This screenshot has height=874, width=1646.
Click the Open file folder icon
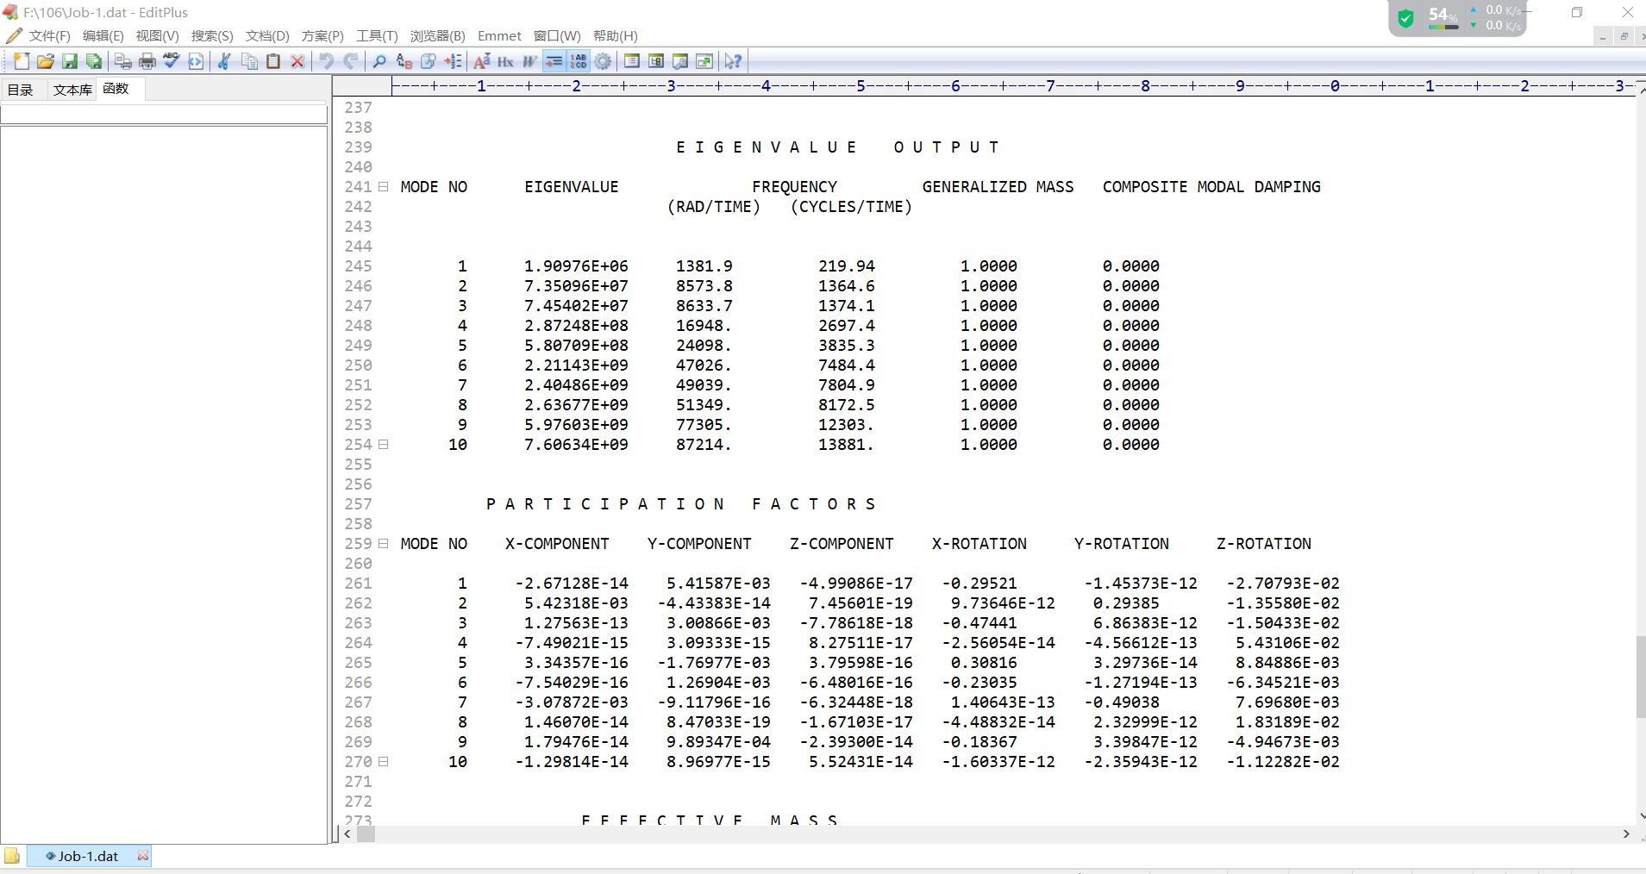click(x=46, y=61)
